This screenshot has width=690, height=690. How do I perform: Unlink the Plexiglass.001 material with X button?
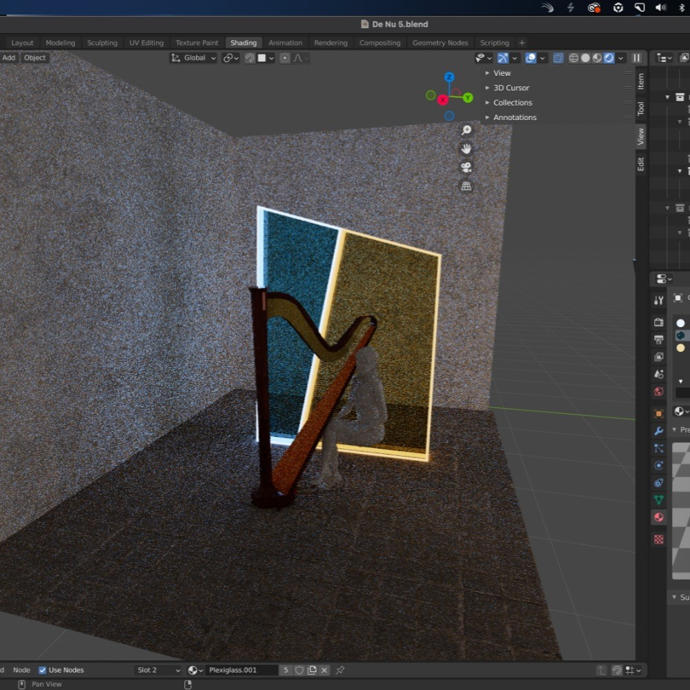coord(324,670)
